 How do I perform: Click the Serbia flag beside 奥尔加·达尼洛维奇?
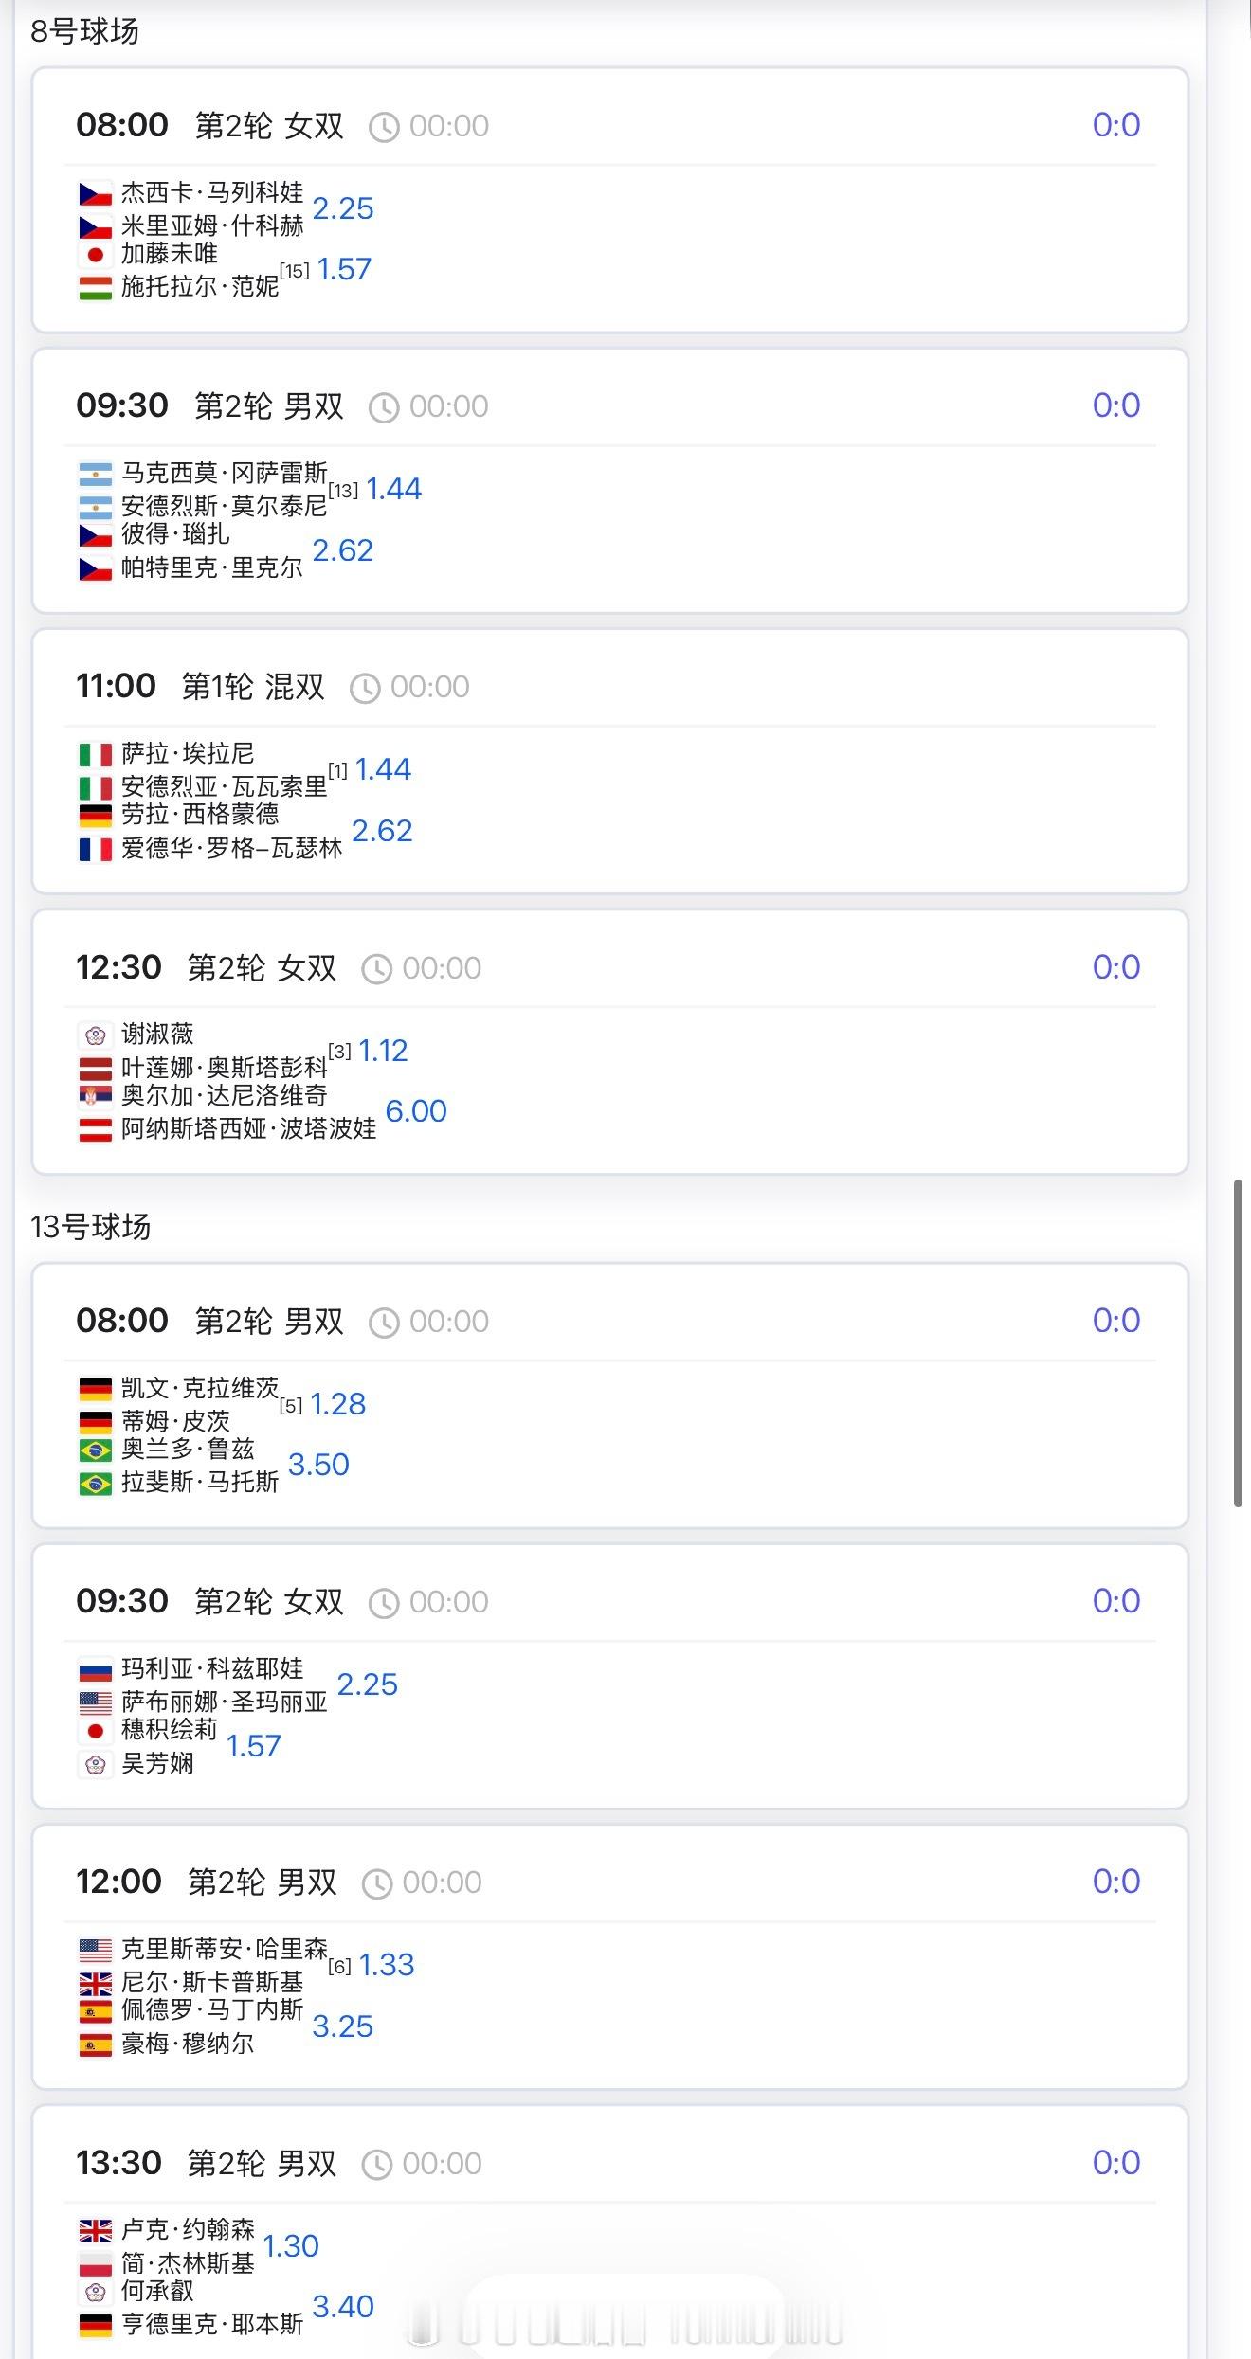pos(95,1096)
